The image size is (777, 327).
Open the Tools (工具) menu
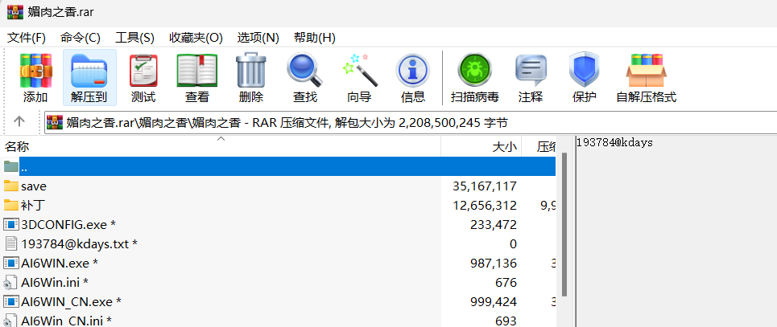click(x=134, y=38)
